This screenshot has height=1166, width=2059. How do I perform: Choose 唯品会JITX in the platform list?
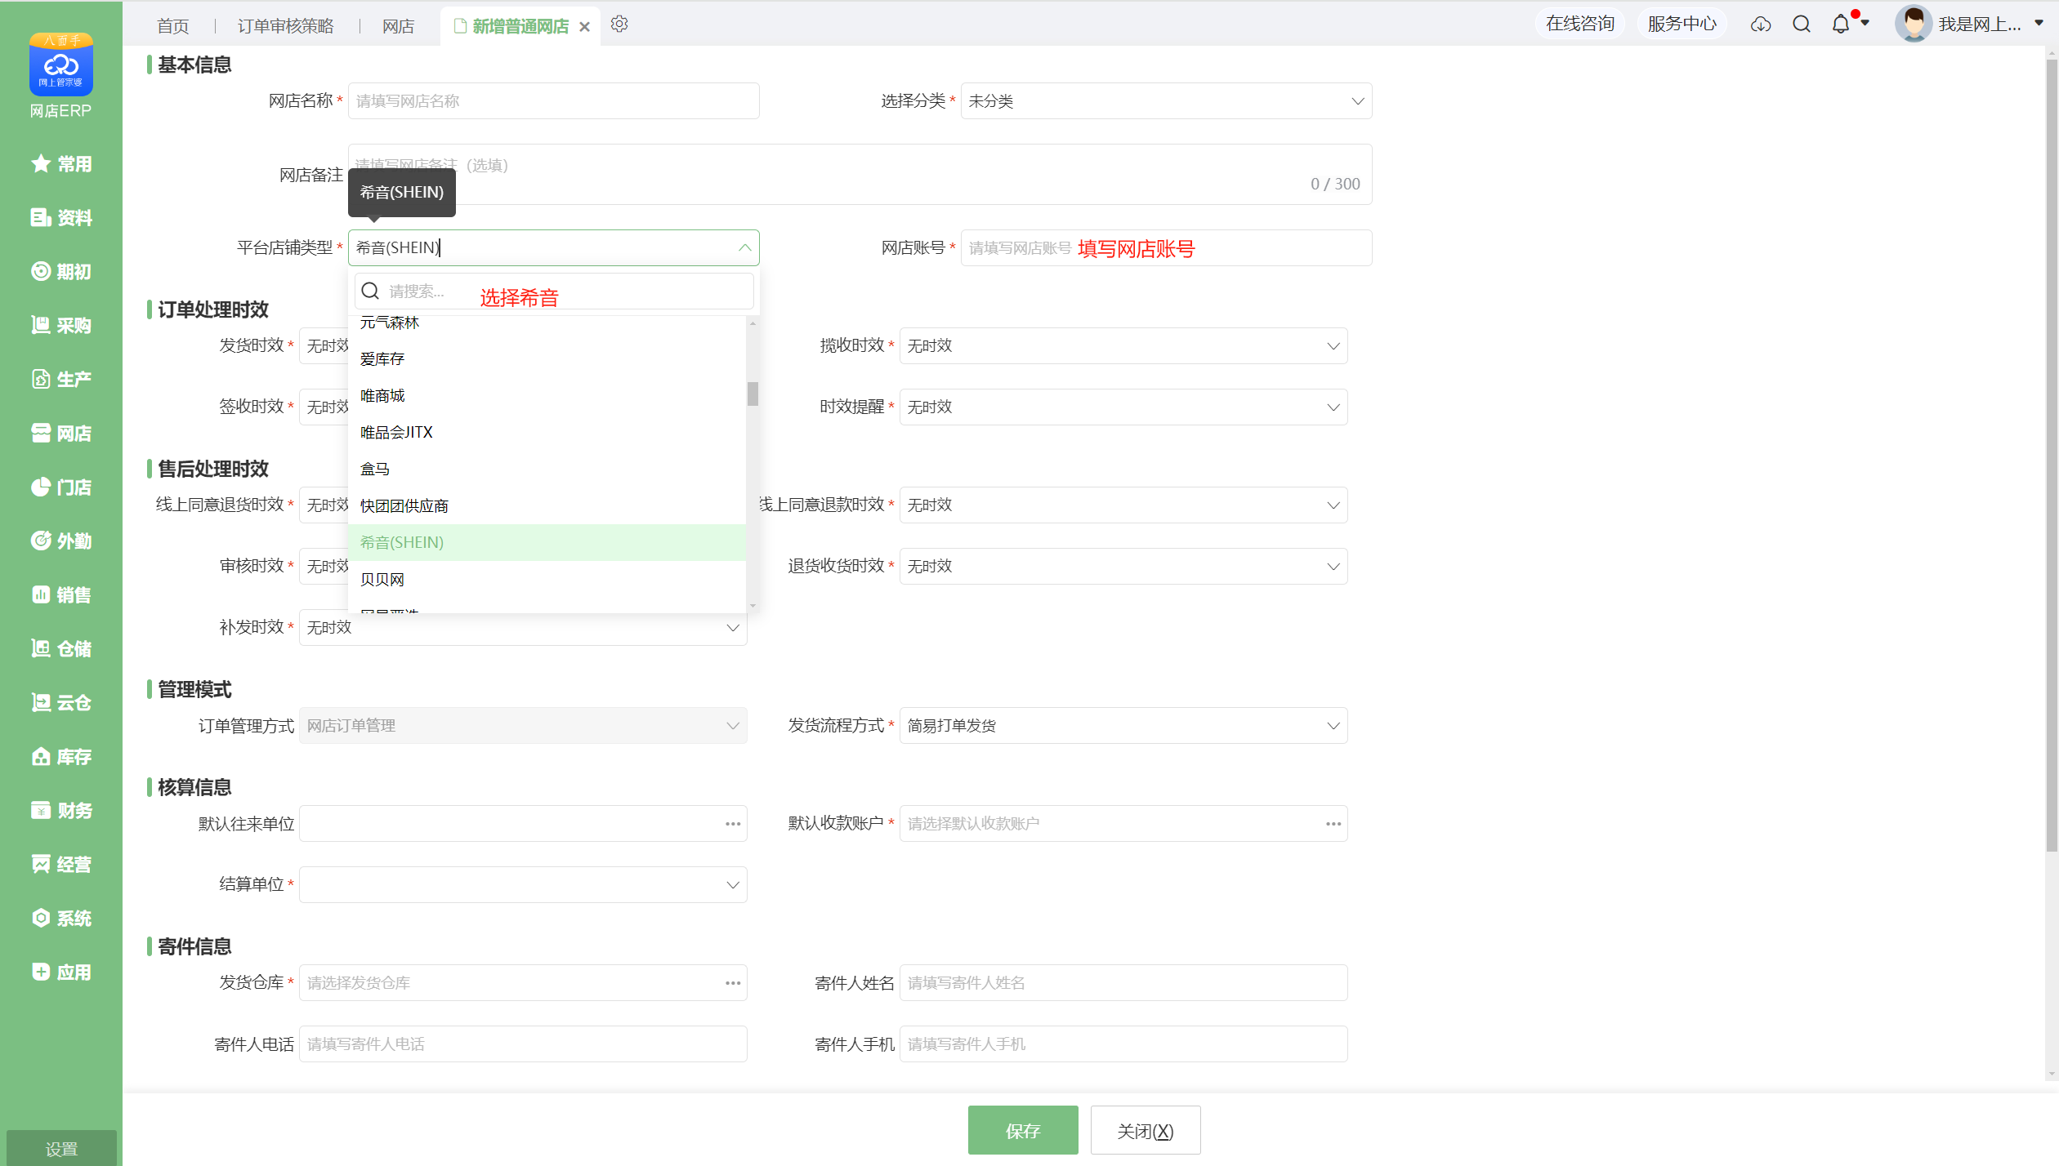(x=547, y=433)
